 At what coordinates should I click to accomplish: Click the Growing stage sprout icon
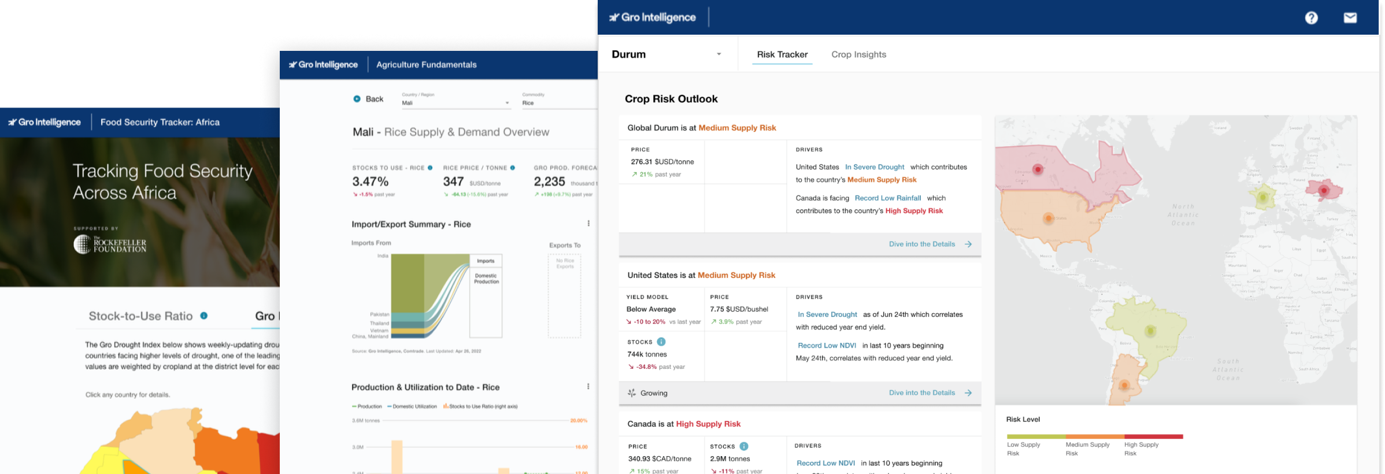632,393
